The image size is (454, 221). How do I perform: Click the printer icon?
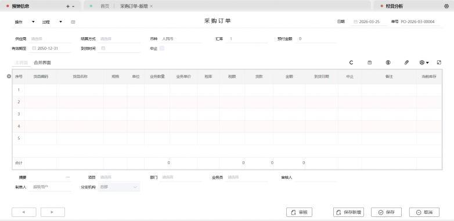422,63
